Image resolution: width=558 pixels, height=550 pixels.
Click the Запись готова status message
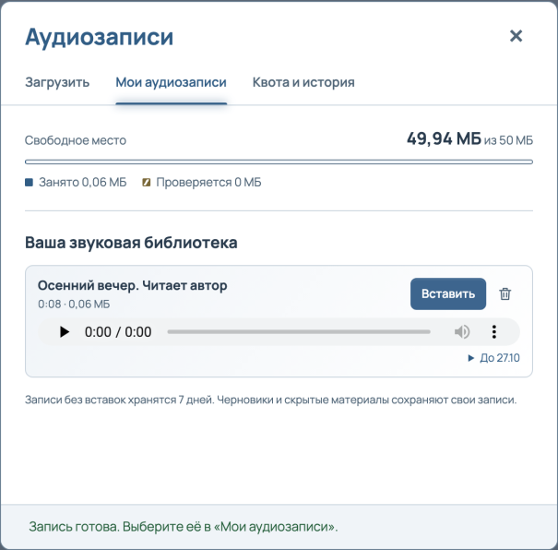click(184, 527)
